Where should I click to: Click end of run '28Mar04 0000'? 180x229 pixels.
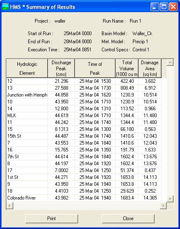78,42
